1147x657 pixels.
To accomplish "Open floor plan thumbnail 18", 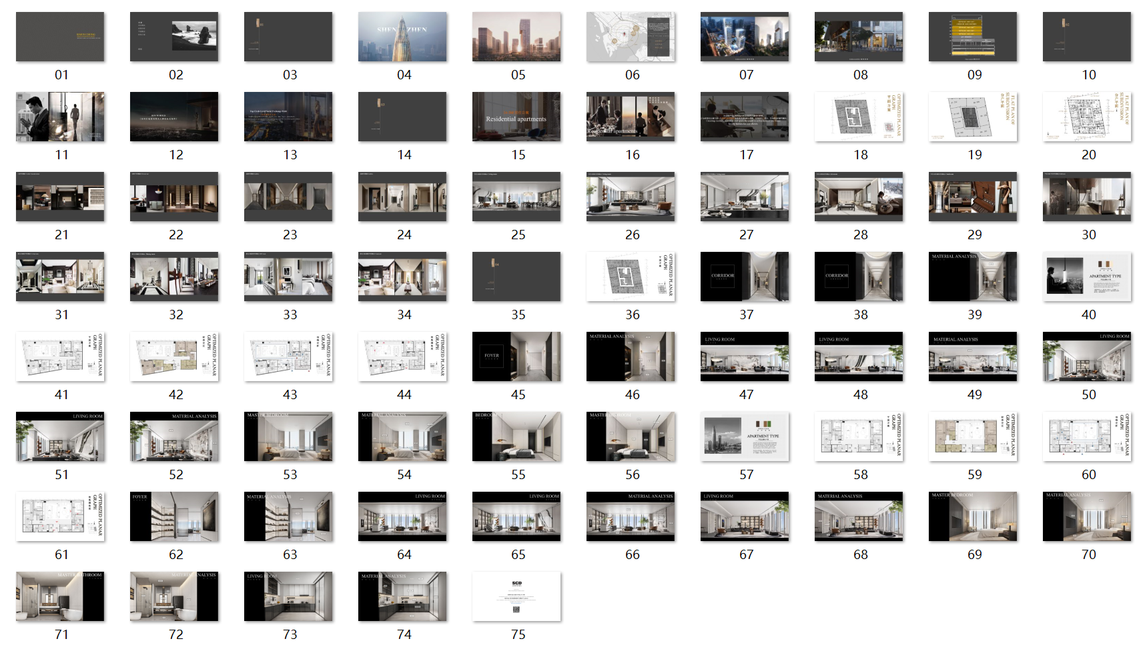I will tap(859, 117).
